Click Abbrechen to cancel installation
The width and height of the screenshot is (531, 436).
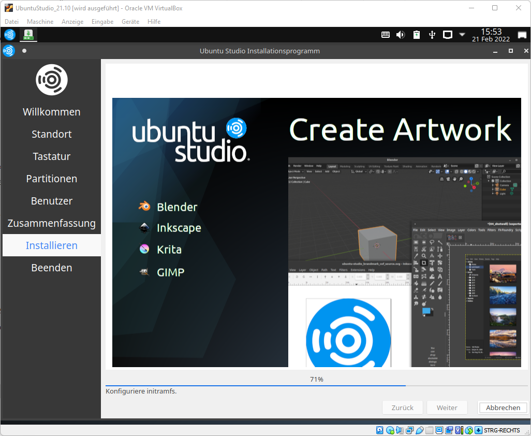pyautogui.click(x=503, y=408)
